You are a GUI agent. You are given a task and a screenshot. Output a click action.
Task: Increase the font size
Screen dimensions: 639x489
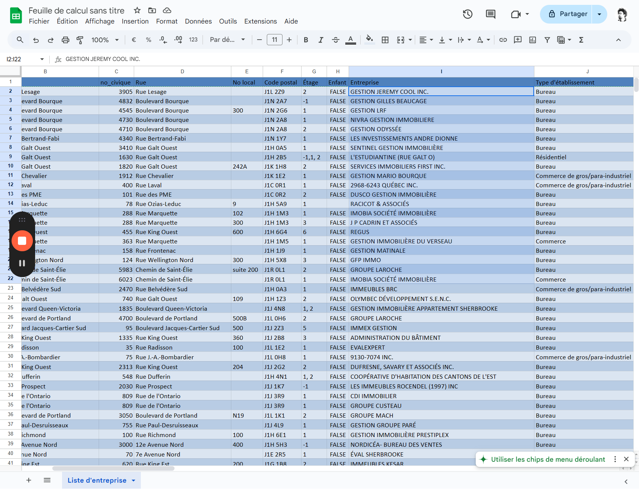point(289,40)
